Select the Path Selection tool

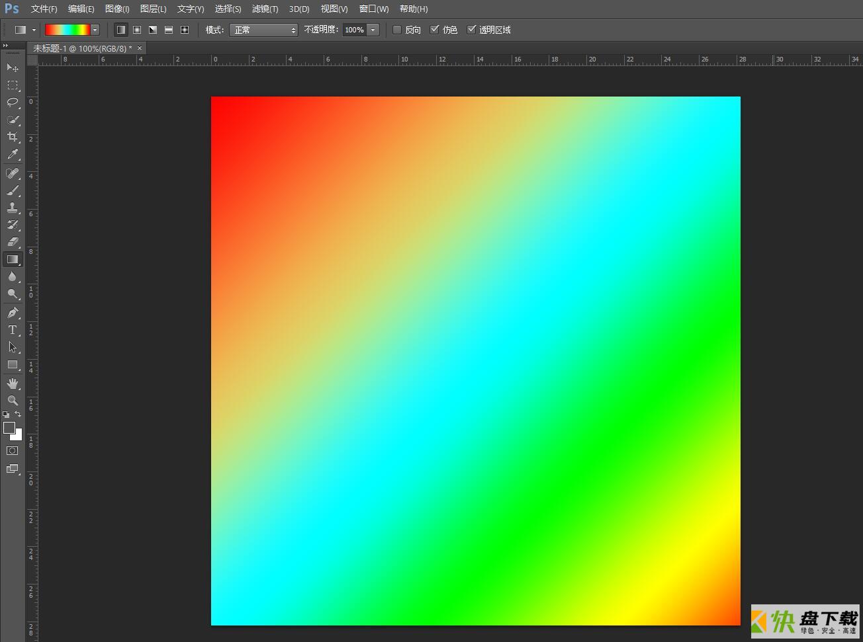click(13, 347)
